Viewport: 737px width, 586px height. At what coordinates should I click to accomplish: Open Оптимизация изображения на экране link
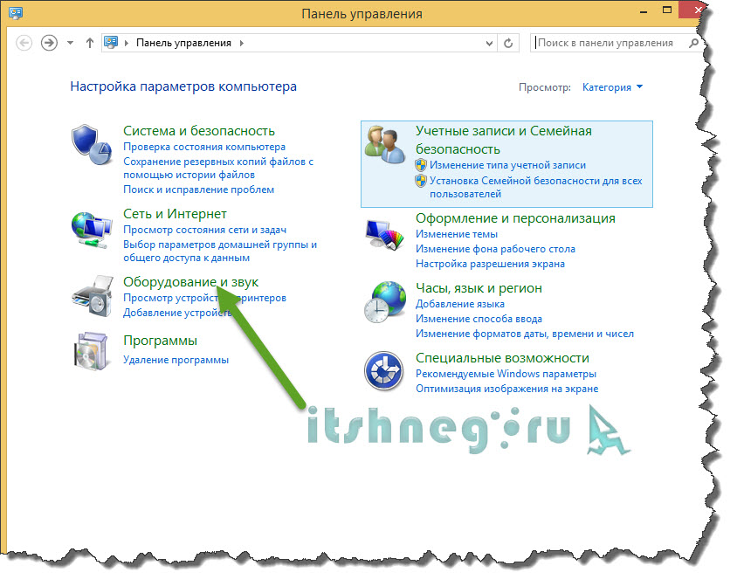coord(507,390)
